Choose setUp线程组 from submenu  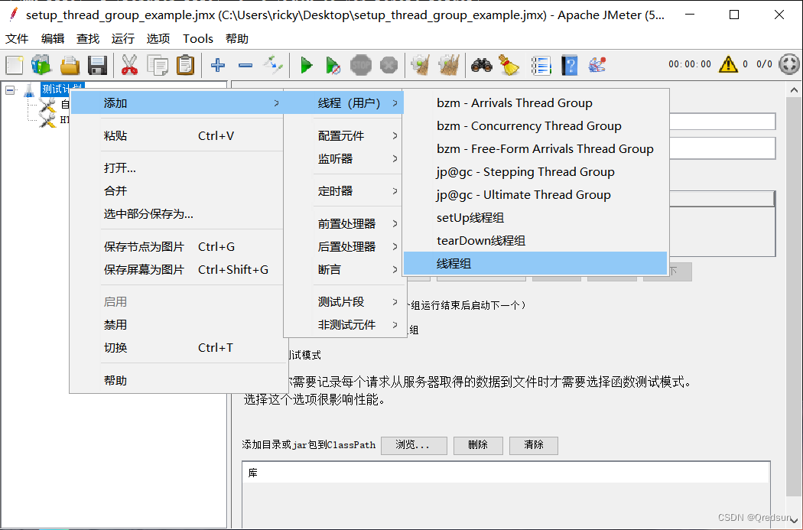(535, 218)
